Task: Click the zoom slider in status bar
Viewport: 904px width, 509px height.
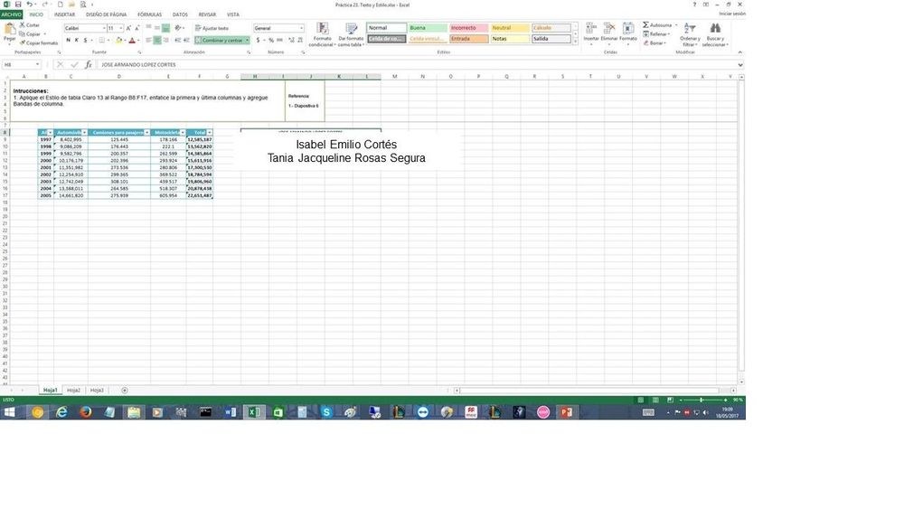Action: 702,400
